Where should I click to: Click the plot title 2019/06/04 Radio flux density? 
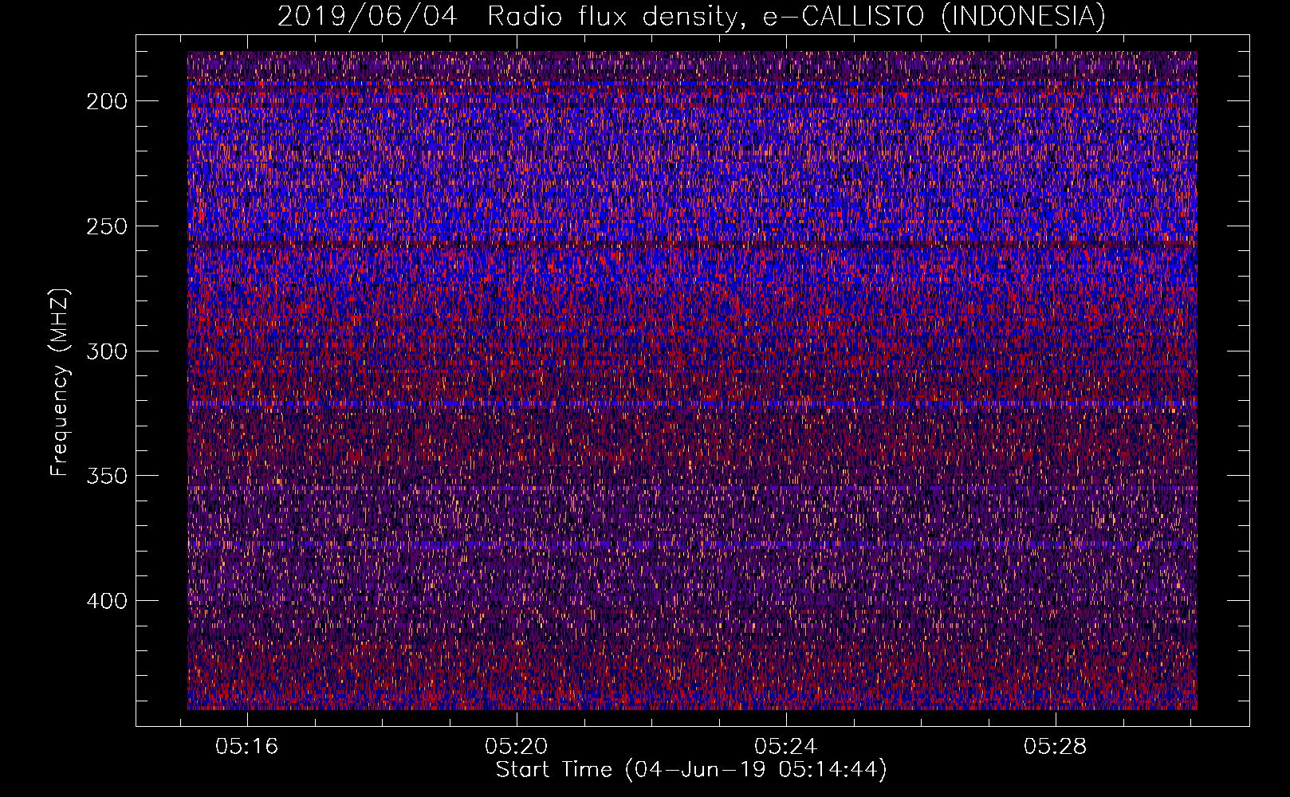point(692,16)
